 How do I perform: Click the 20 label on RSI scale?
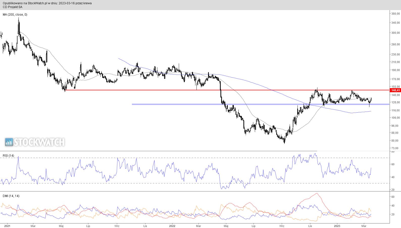(393, 190)
